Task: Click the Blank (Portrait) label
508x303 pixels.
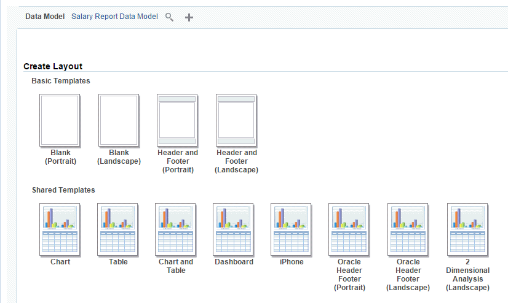Action: point(61,157)
